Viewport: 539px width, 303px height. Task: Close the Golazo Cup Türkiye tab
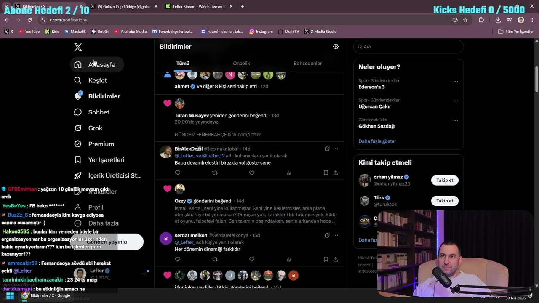156,7
